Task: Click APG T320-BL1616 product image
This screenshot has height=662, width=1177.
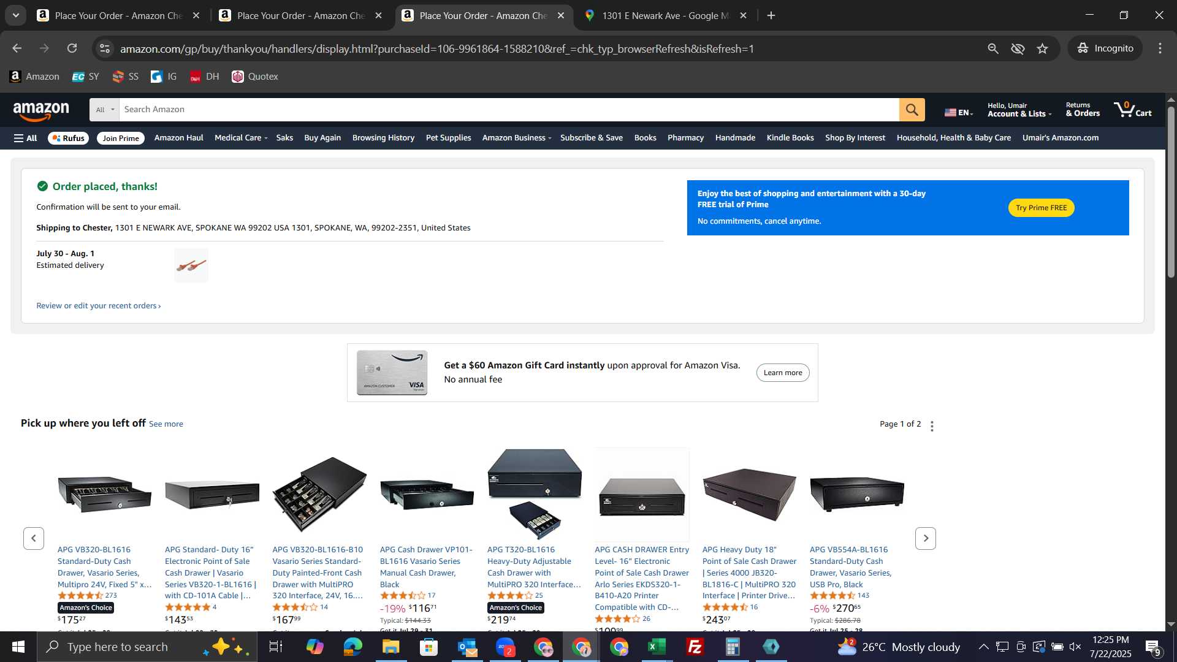Action: point(534,494)
